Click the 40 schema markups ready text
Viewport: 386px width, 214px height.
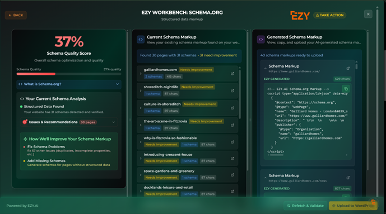(x=292, y=55)
